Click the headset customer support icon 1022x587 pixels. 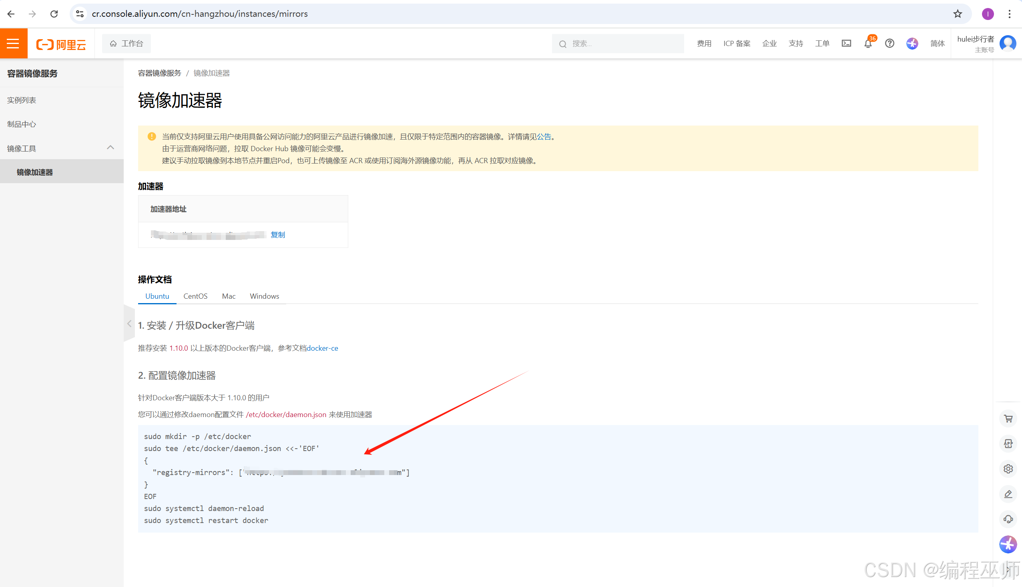1008,519
